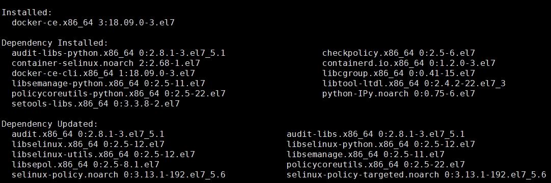The height and width of the screenshot is (183, 551).
Task: Click container-selinux.noarch entry
Action: coord(106,63)
